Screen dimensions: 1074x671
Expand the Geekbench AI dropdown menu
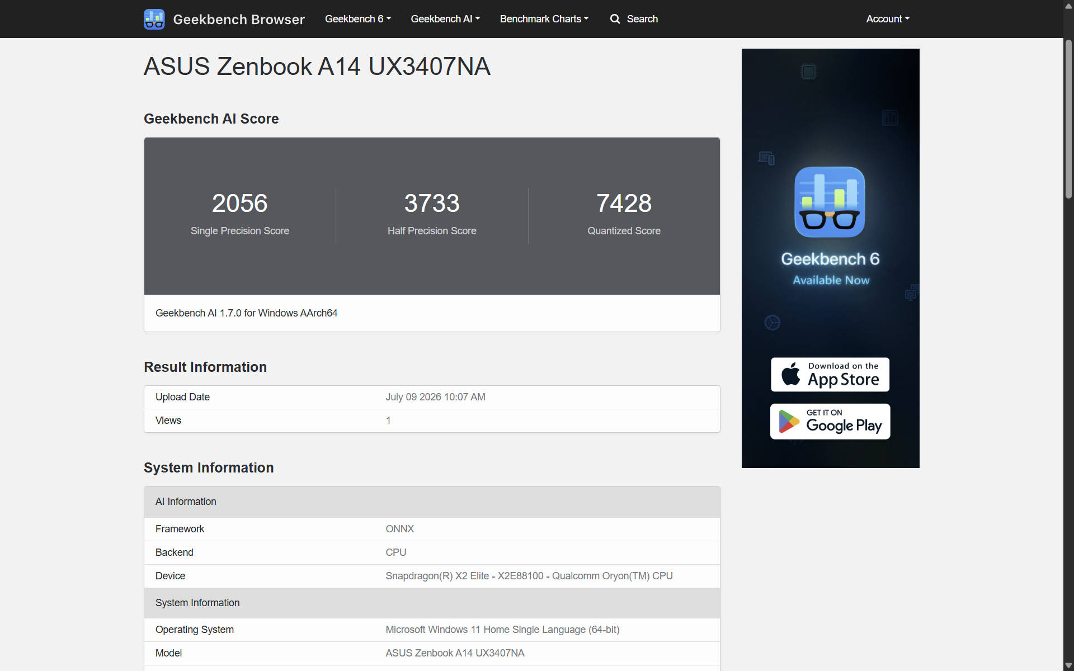point(445,19)
